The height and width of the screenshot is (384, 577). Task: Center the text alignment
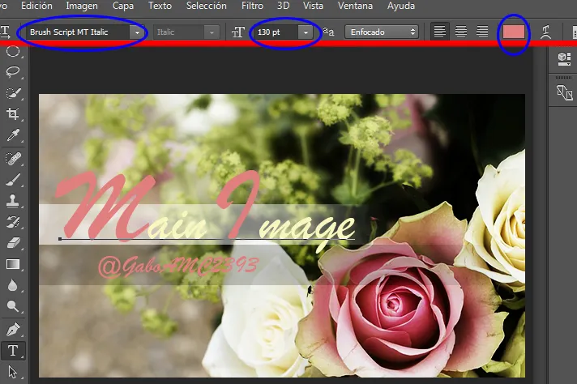[461, 32]
